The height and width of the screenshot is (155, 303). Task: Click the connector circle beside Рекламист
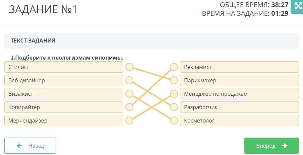tap(174, 67)
